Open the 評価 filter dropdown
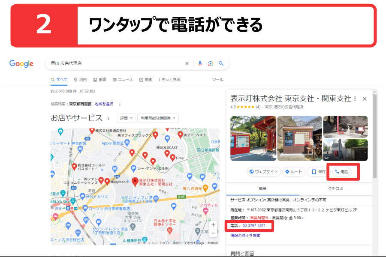Viewport: 386px width, 257px height. [x=126, y=118]
